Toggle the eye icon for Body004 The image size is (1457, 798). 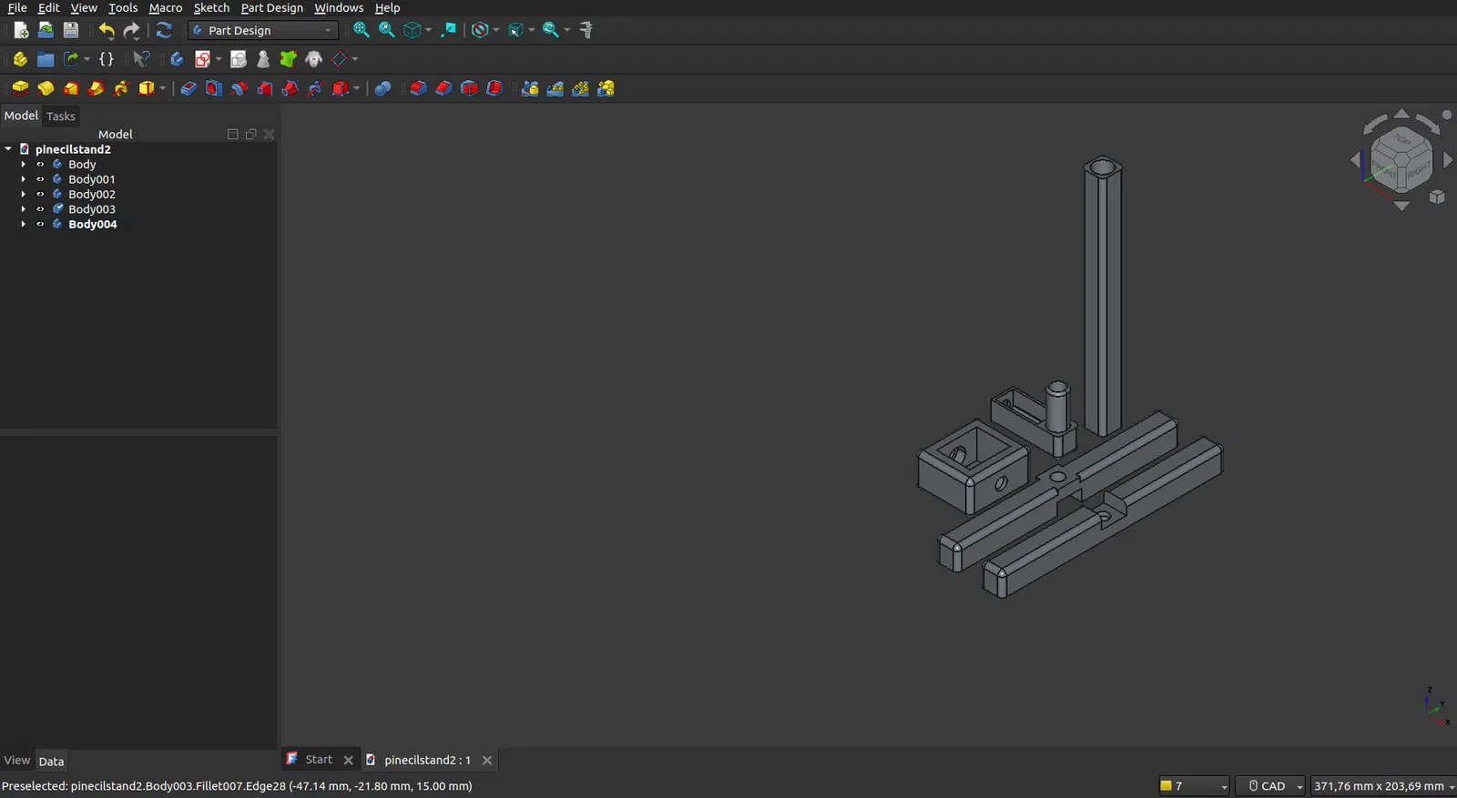(x=40, y=224)
